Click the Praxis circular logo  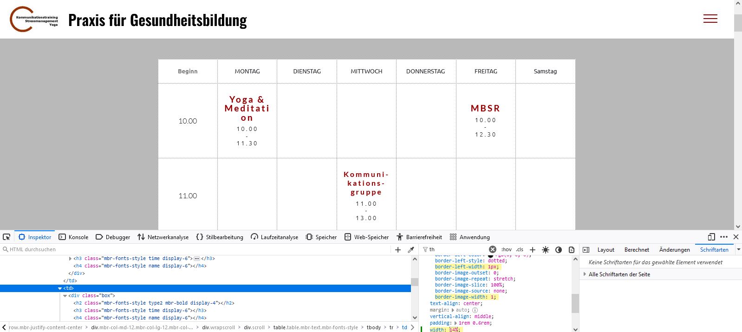34,20
